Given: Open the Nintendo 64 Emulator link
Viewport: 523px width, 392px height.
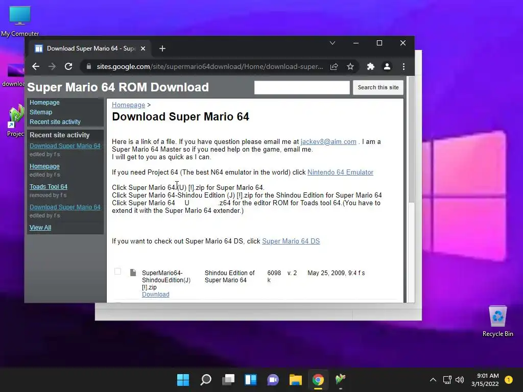Looking at the screenshot, I should [x=340, y=173].
